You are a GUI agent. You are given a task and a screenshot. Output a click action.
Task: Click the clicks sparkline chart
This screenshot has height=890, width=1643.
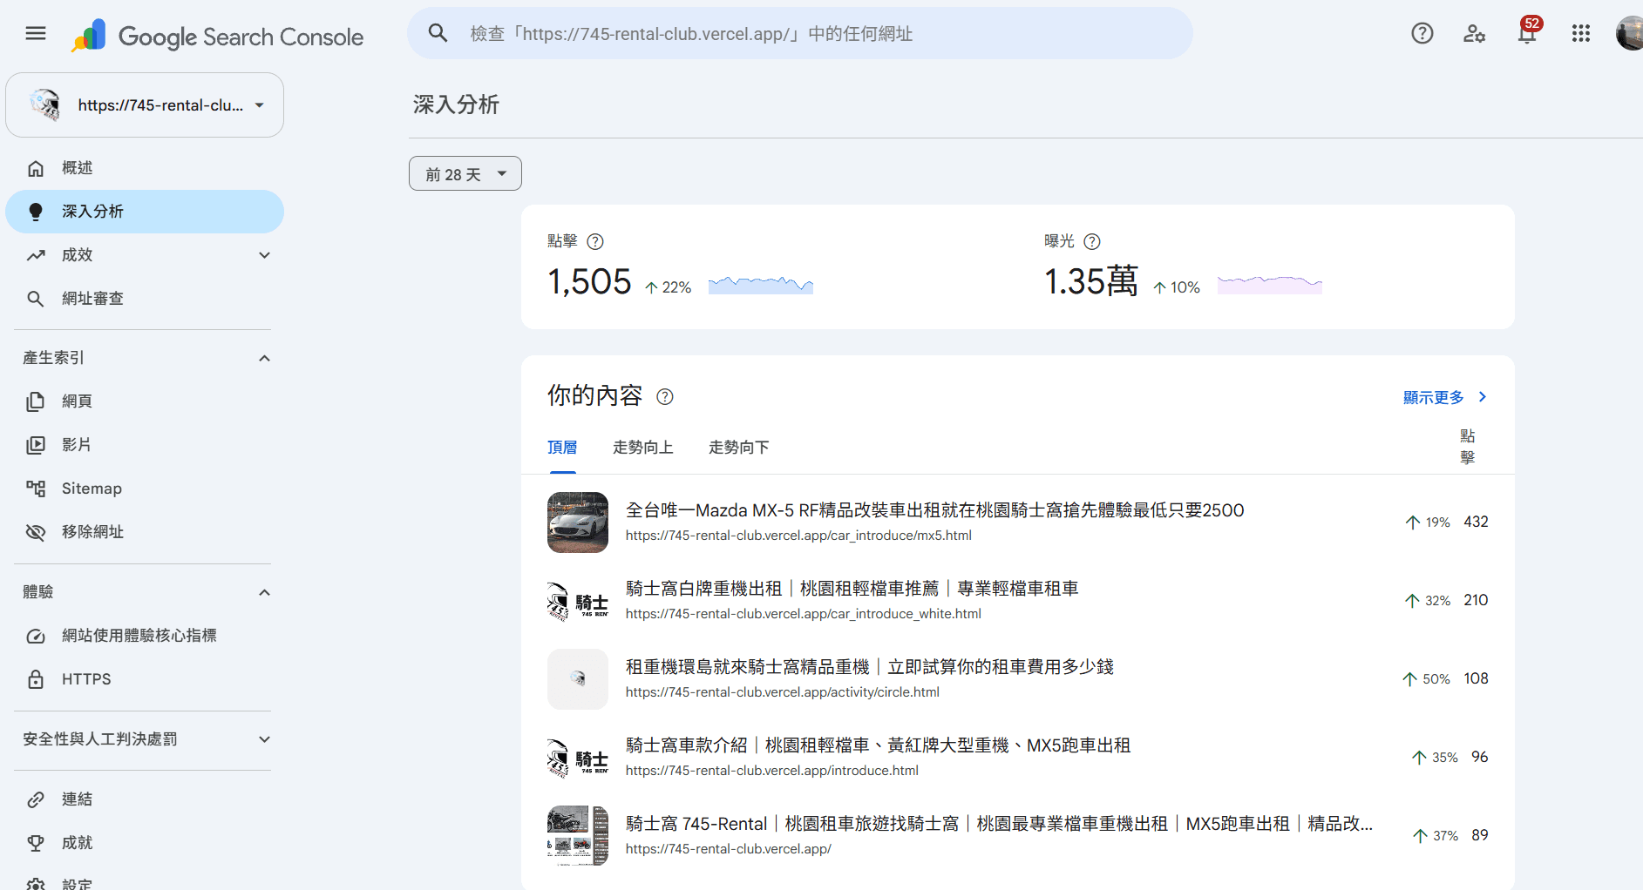(761, 285)
